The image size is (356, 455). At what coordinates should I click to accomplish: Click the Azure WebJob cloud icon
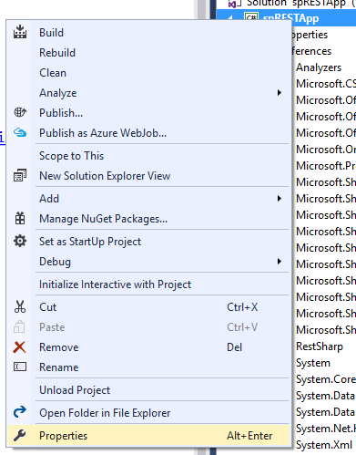(x=20, y=133)
